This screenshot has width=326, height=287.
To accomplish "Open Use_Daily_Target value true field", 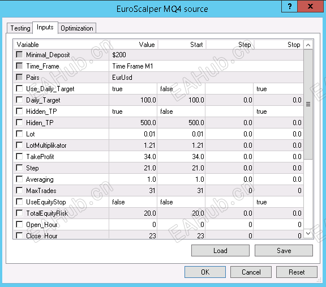I will 133,89.
